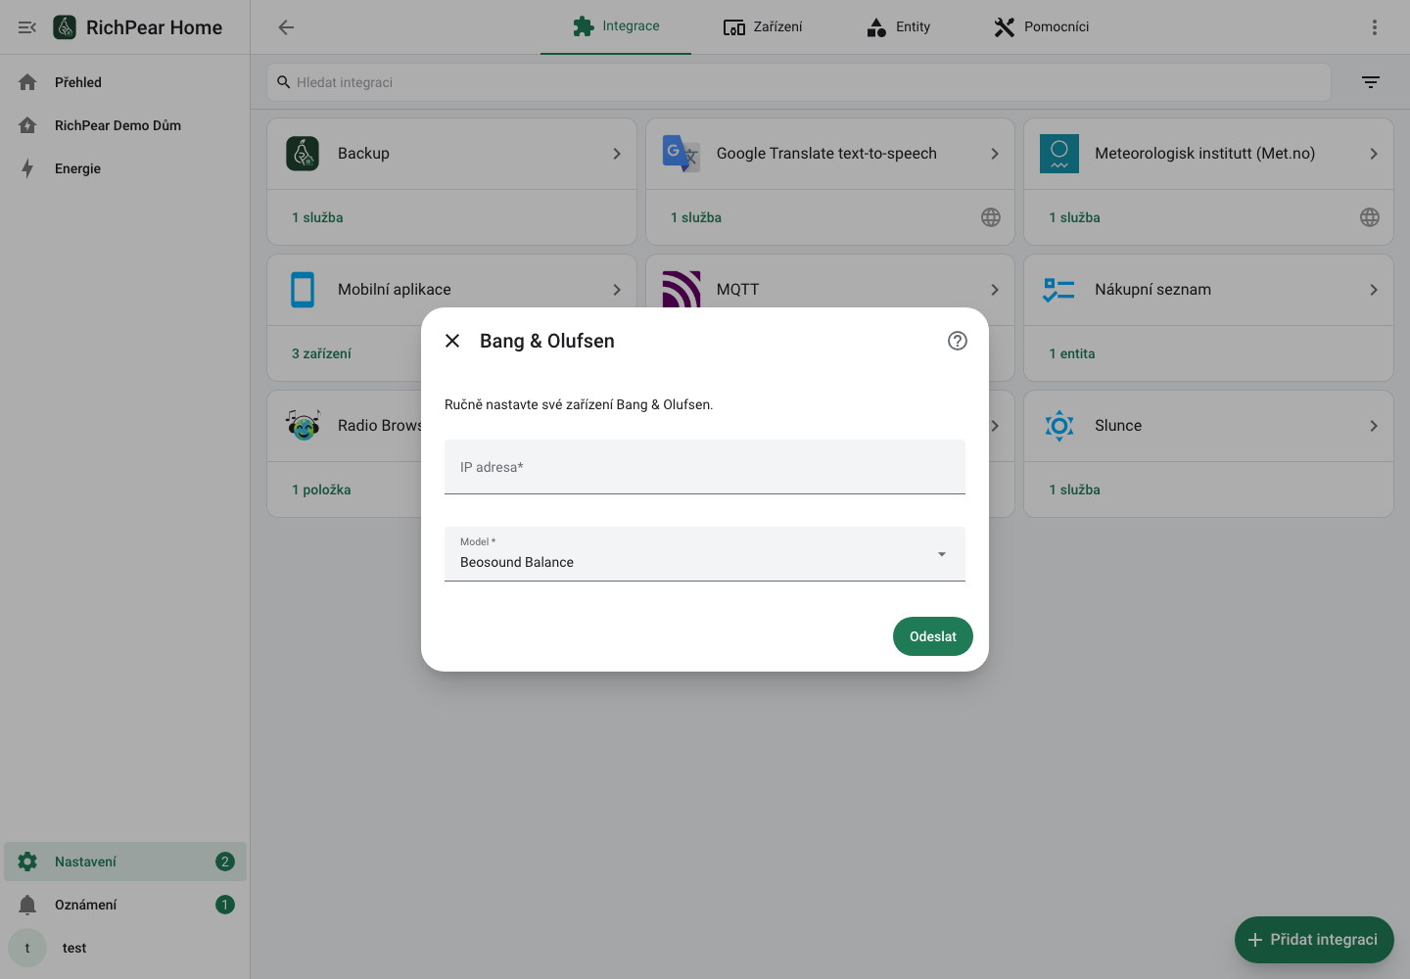Open the 1 služba link under Slunce
Viewport: 1410px width, 979px height.
click(x=1075, y=489)
